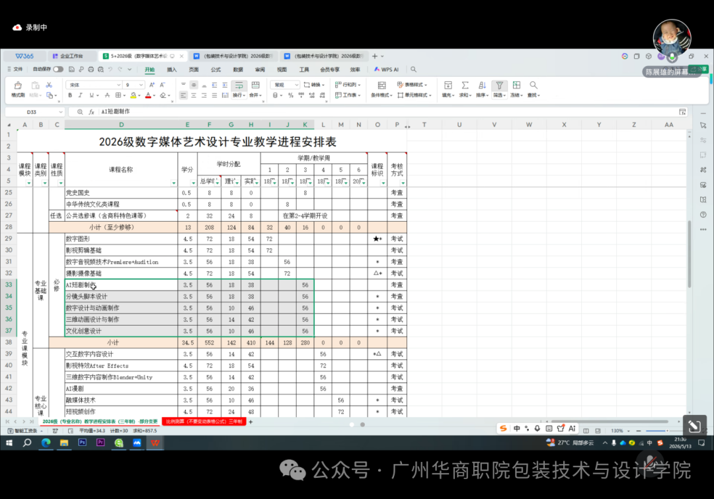
Task: Open the number format dropdown 常规
Action: pos(296,85)
